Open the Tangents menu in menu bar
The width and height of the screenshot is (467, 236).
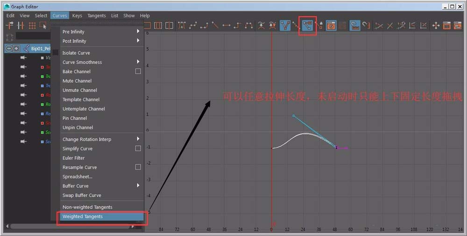96,15
